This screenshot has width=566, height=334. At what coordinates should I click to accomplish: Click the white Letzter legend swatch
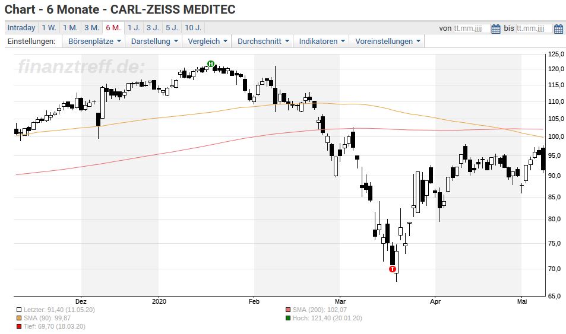pyautogui.click(x=19, y=310)
